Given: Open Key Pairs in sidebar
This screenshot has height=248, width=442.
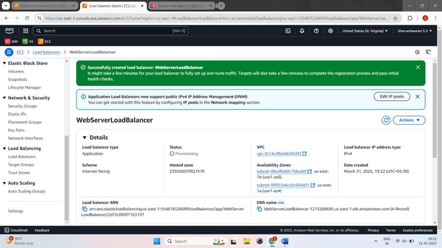Looking at the screenshot, I should point(16,130).
